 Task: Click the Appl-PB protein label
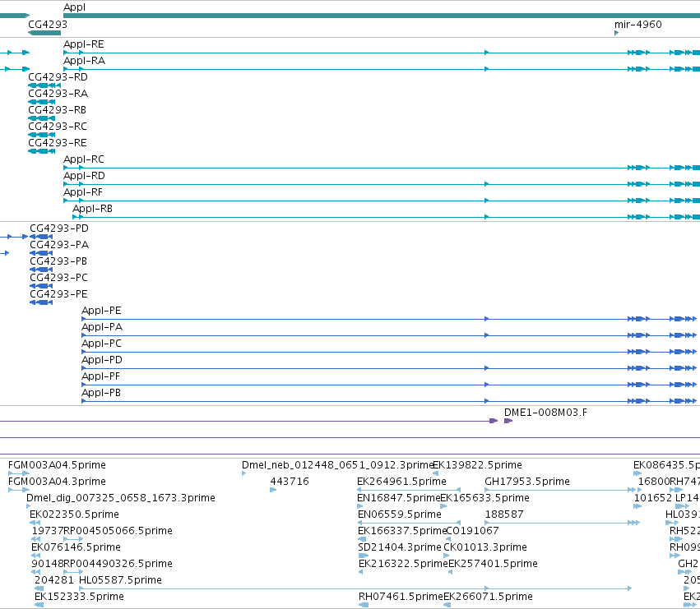tap(101, 393)
